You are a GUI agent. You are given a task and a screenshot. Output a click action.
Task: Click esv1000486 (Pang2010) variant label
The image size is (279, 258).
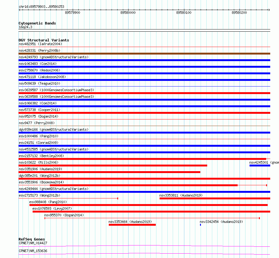click(x=39, y=136)
